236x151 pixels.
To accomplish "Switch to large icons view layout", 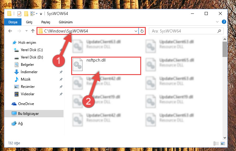I will (x=223, y=143).
